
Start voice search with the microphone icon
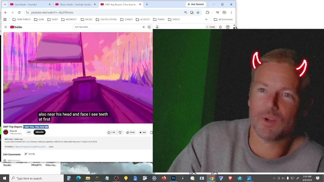157,27
